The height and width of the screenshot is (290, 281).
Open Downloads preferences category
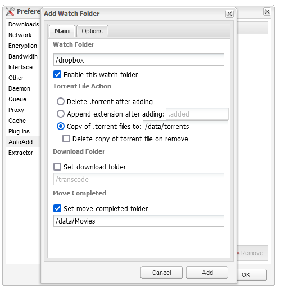tap(24, 24)
